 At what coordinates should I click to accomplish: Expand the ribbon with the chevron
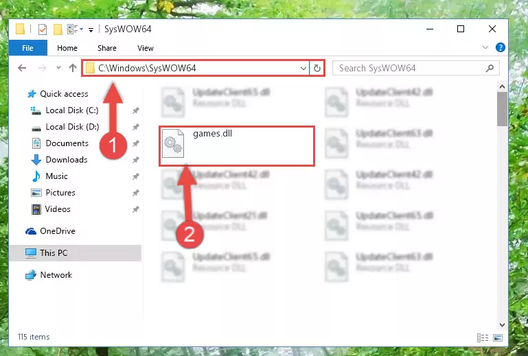point(485,47)
